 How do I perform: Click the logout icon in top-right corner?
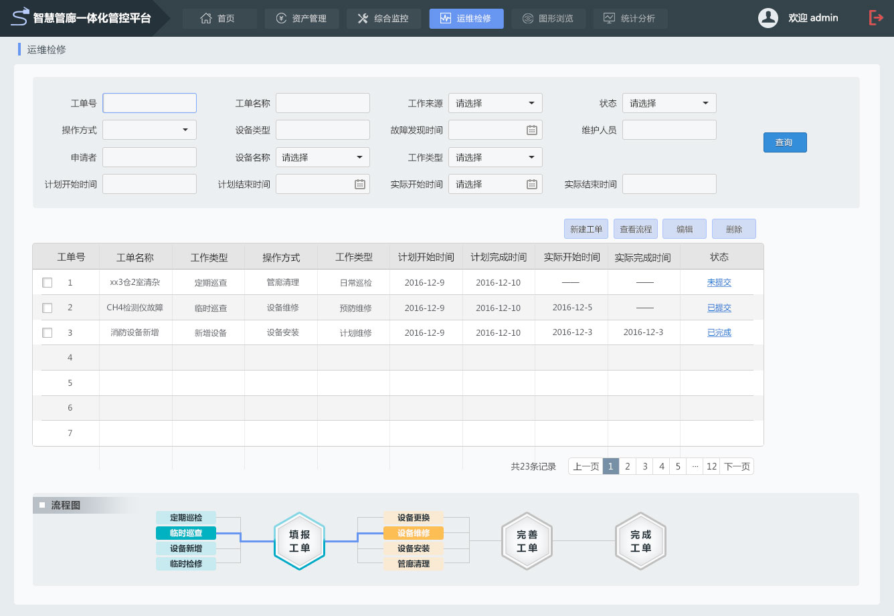tap(876, 18)
